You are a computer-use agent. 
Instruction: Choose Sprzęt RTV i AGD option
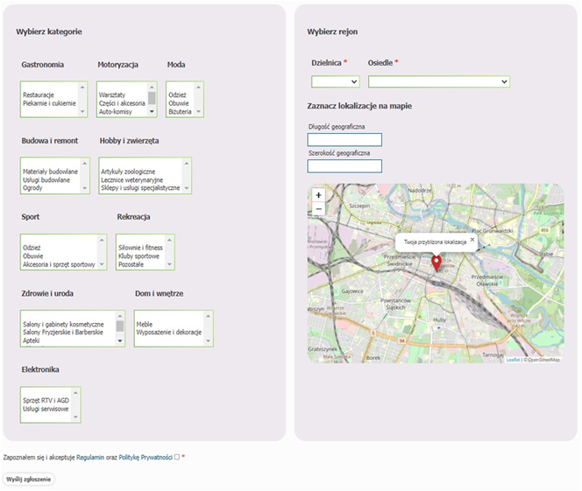(x=46, y=400)
